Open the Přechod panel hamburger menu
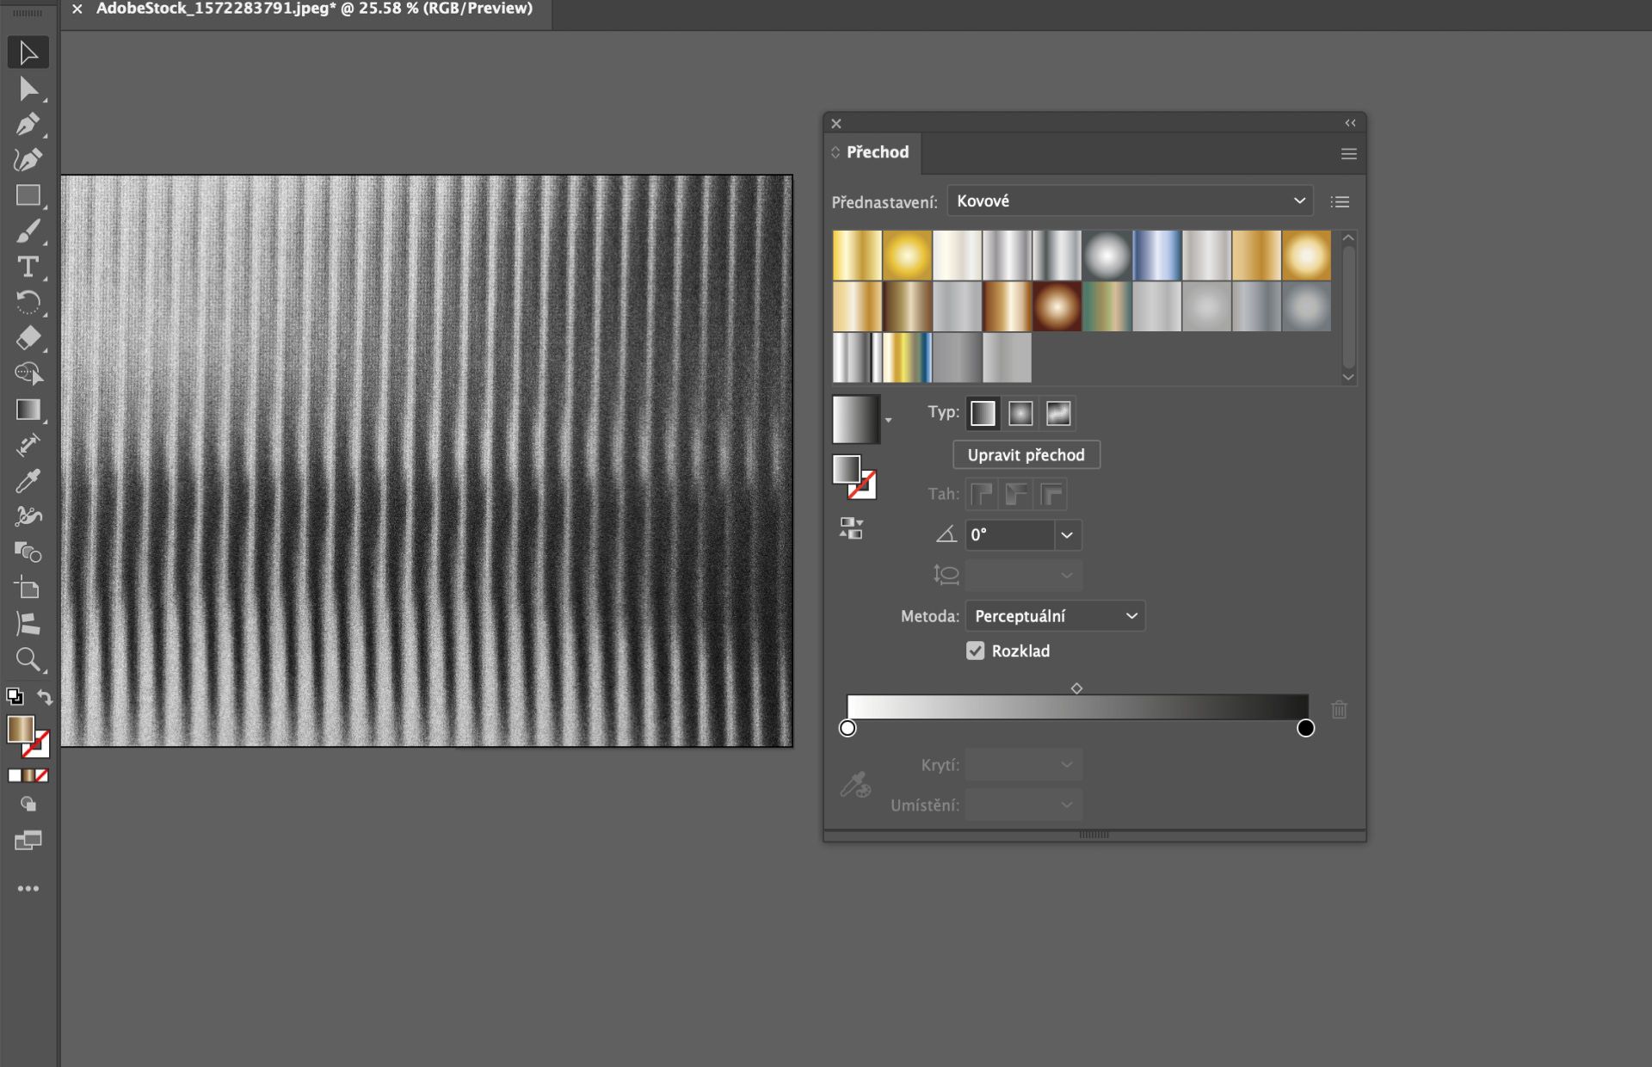 pos(1348,154)
